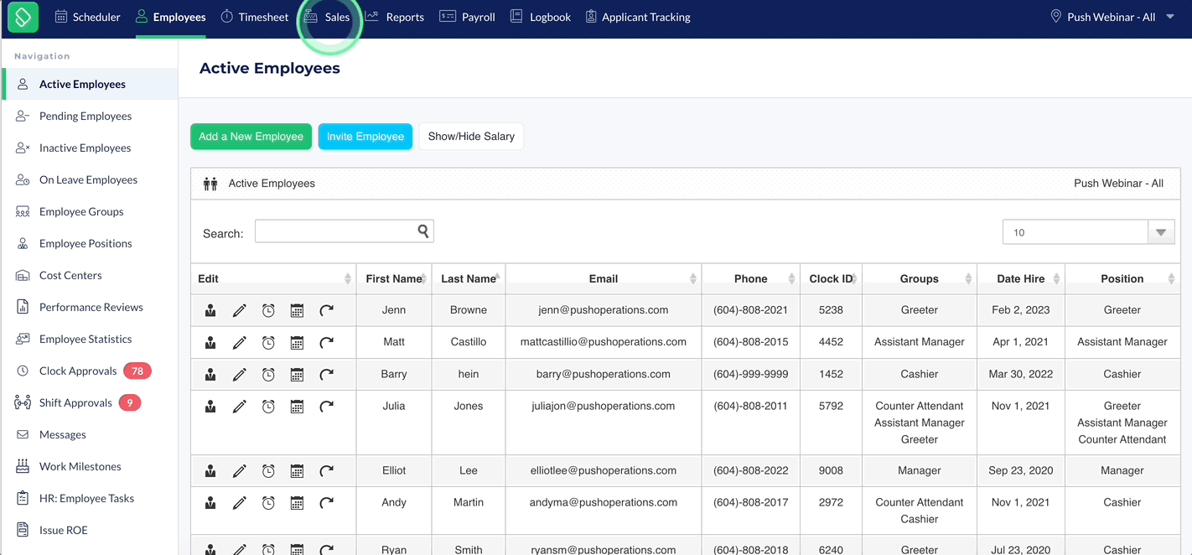Click the Add a New Employee button

coord(251,137)
